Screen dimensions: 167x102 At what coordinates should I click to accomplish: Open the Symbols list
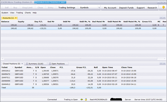(x=84, y=7)
